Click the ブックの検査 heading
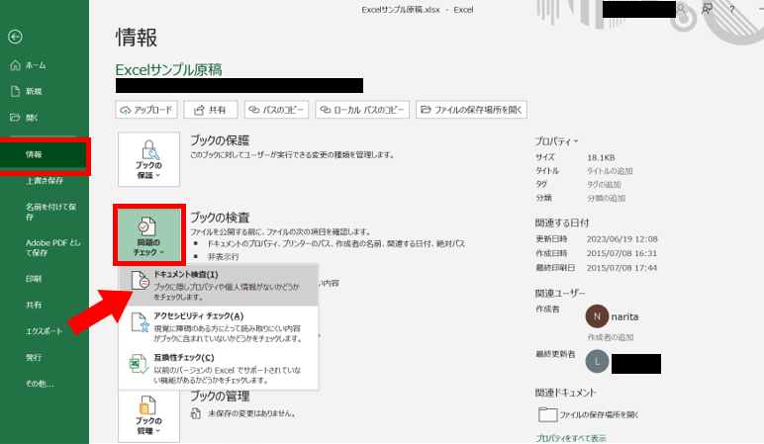This screenshot has width=764, height=444. click(x=220, y=218)
